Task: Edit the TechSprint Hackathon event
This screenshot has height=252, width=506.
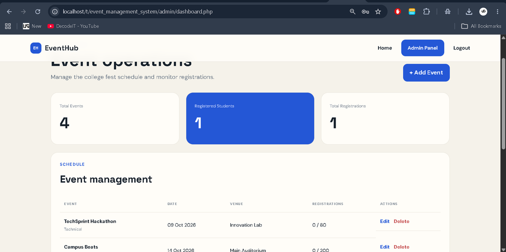Action: (384, 221)
